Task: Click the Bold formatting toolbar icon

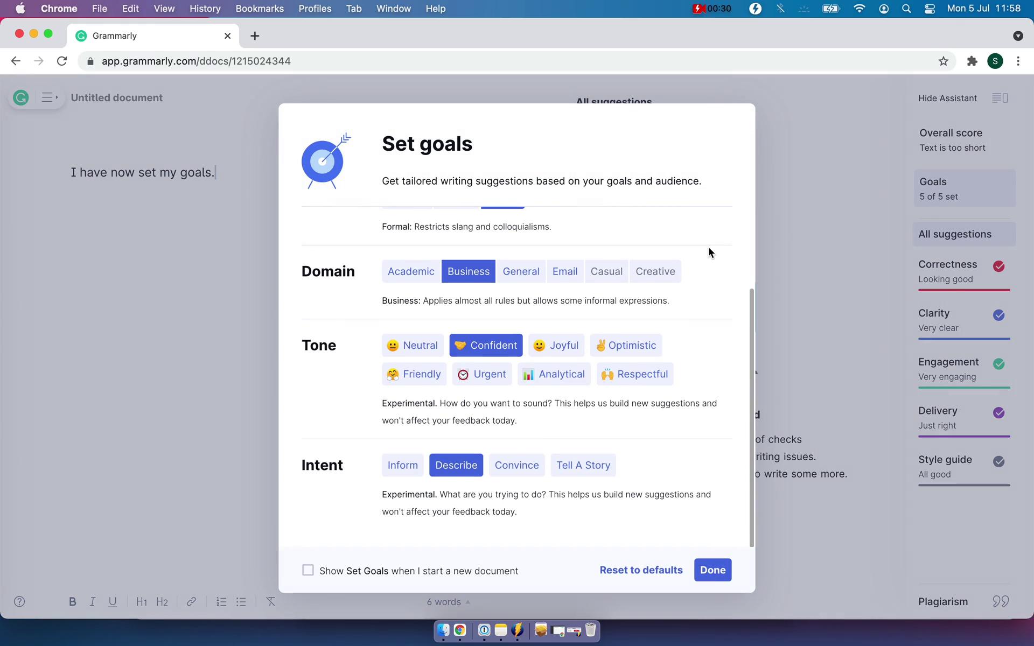Action: pos(72,601)
